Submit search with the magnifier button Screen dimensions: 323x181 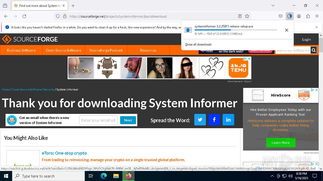click(314, 50)
